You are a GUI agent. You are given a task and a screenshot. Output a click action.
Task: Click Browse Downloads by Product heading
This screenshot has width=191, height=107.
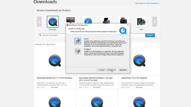[54, 10]
